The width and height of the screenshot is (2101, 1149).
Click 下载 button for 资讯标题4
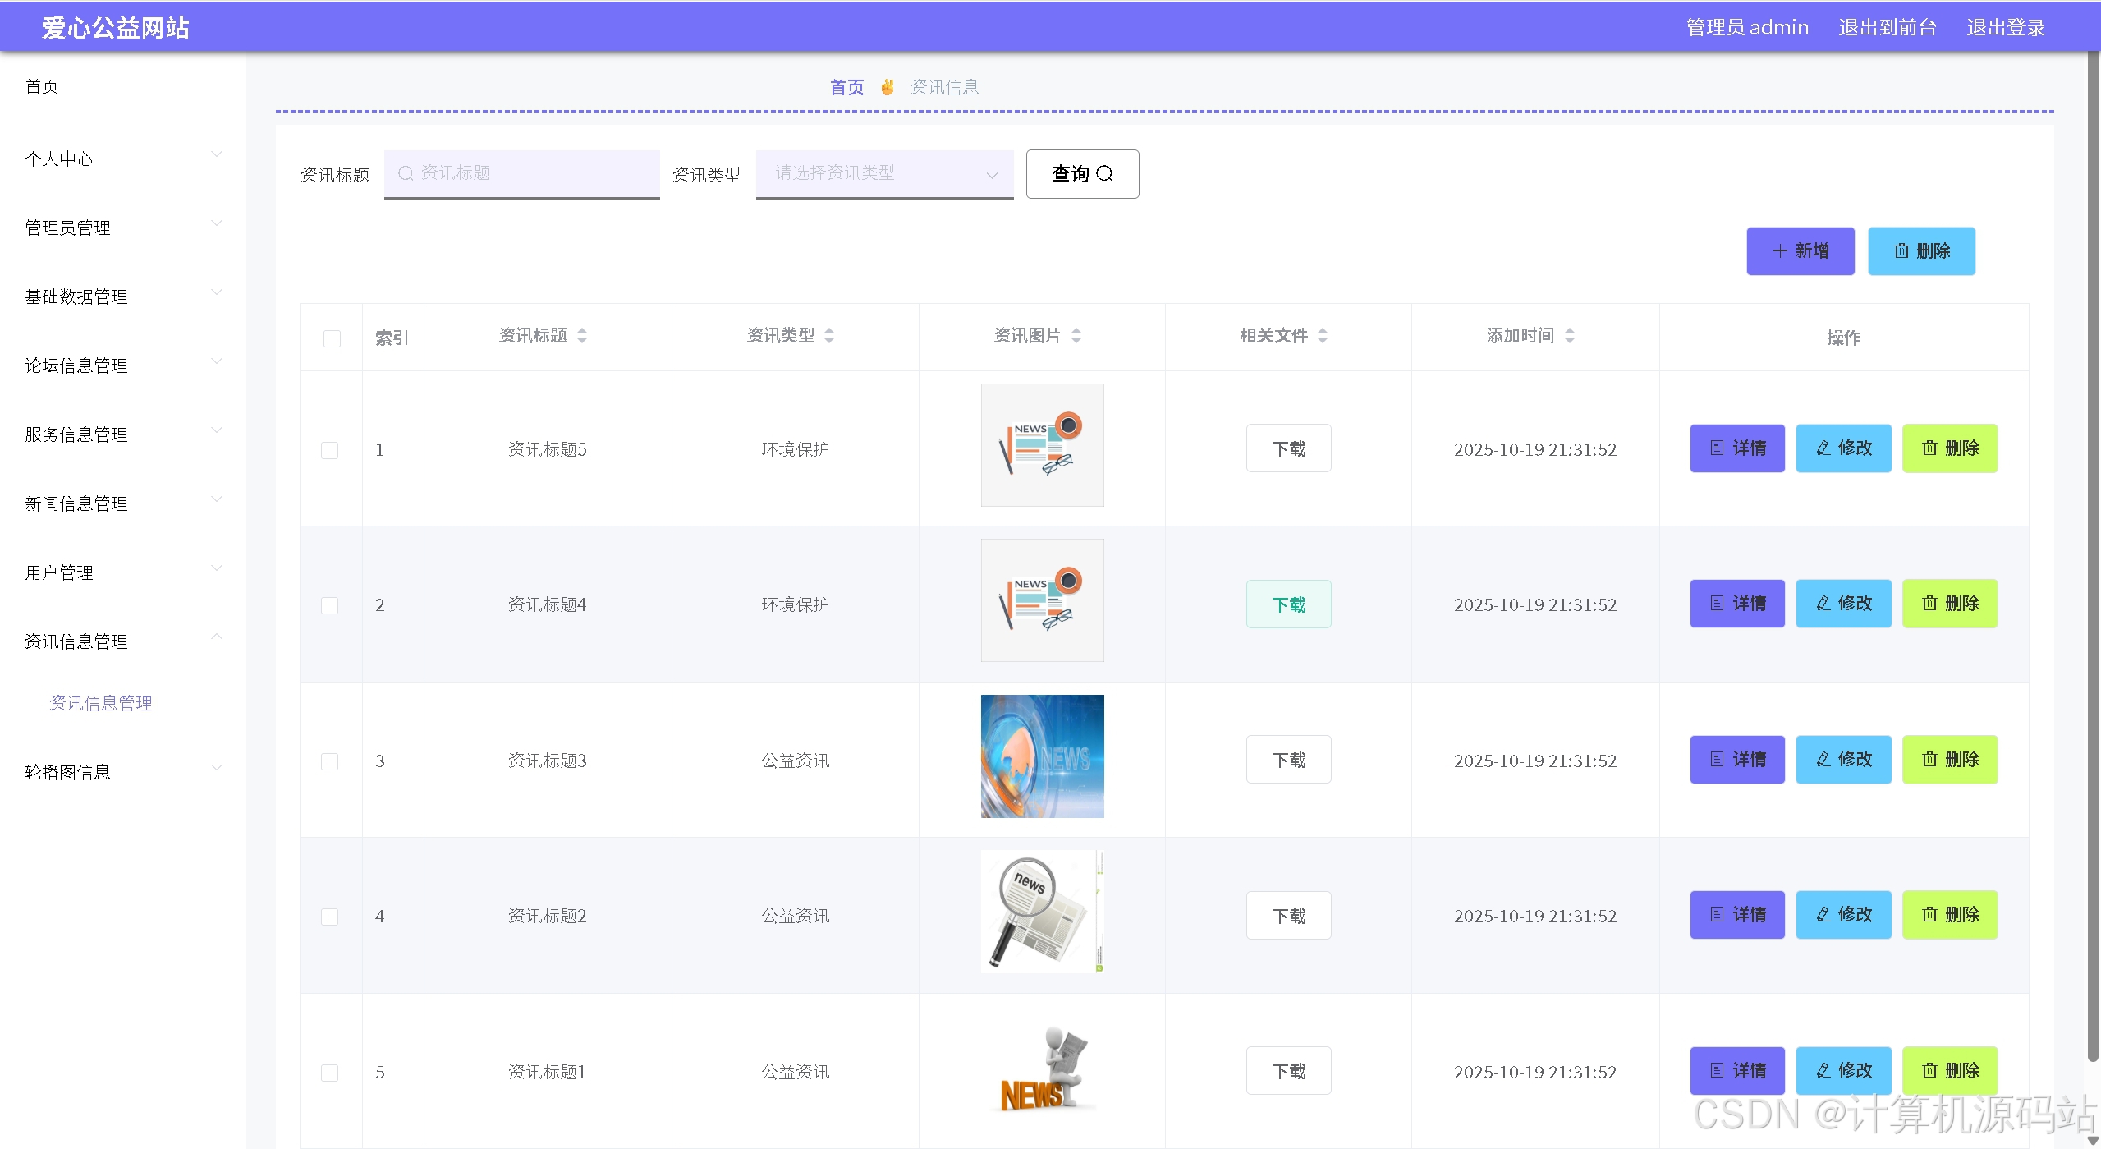(x=1288, y=604)
